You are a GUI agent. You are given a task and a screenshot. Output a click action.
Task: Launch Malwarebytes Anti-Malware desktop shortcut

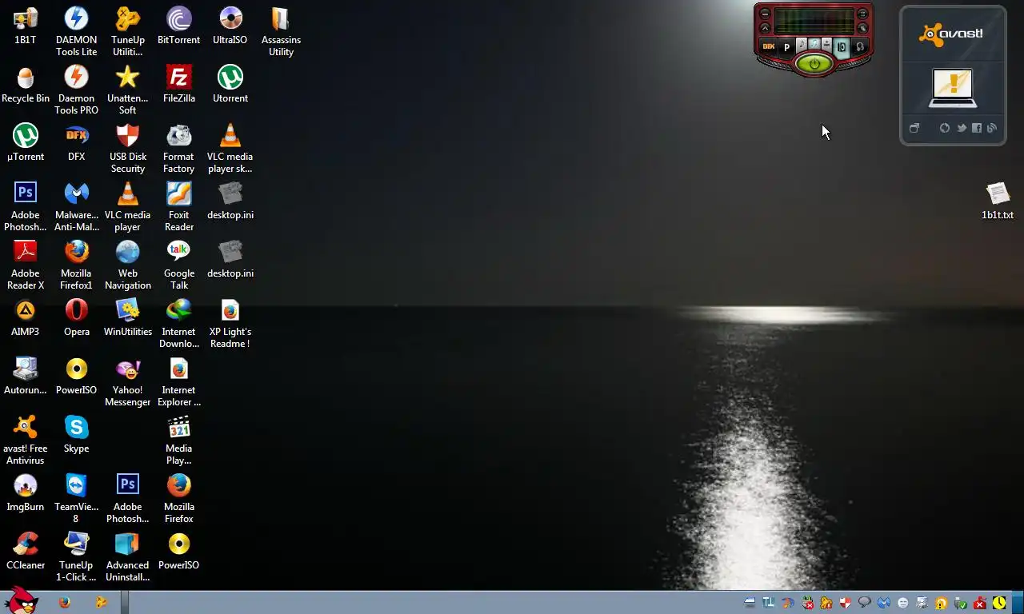pos(77,206)
